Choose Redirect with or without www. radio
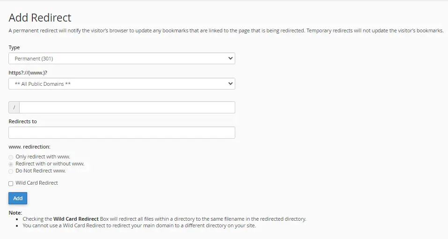 11,164
